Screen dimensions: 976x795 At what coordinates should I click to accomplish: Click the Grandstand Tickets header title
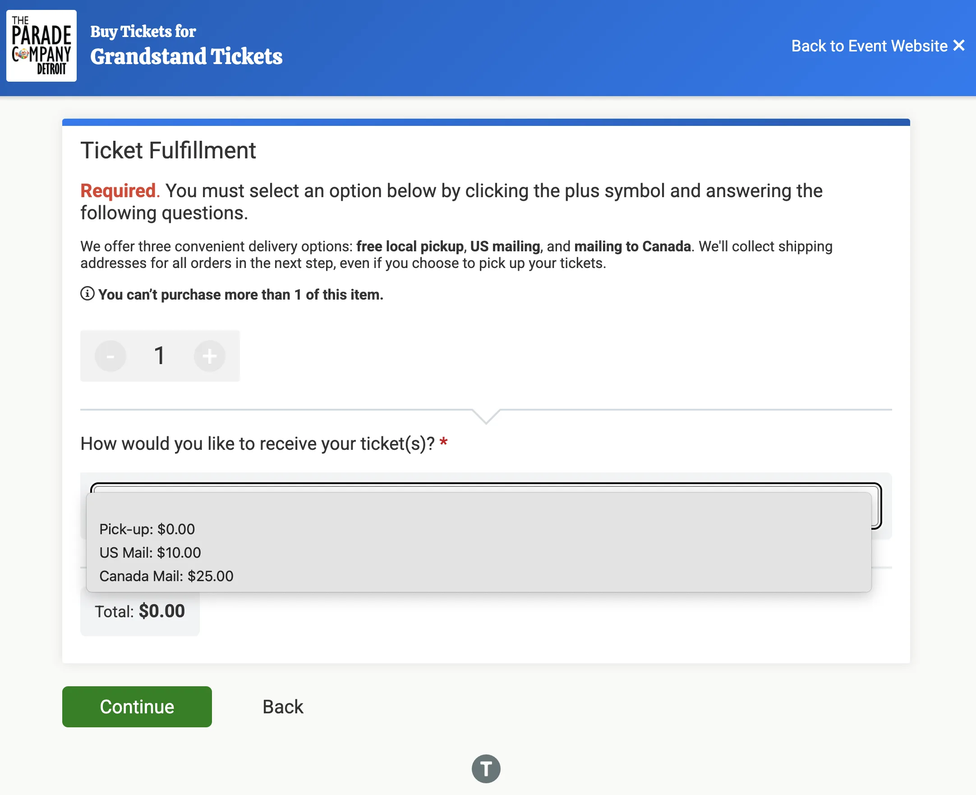pyautogui.click(x=186, y=56)
